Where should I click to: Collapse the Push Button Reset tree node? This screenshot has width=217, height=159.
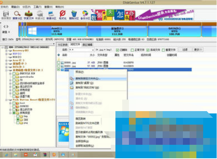(6, 100)
